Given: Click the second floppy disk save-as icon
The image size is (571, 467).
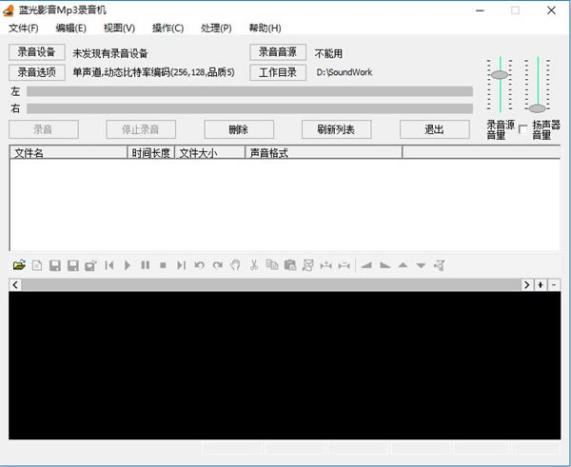Looking at the screenshot, I should tap(73, 265).
